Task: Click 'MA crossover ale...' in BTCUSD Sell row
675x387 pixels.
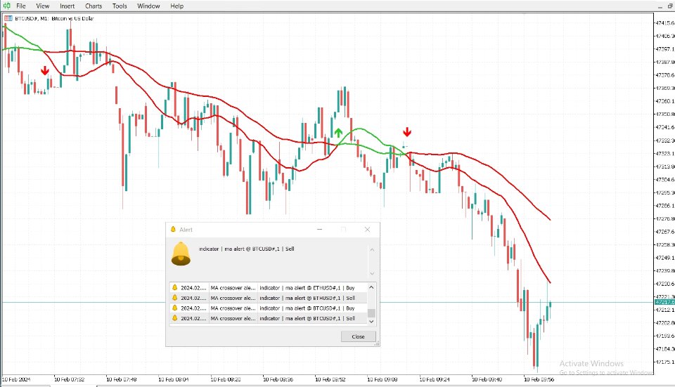Action: pyautogui.click(x=233, y=319)
